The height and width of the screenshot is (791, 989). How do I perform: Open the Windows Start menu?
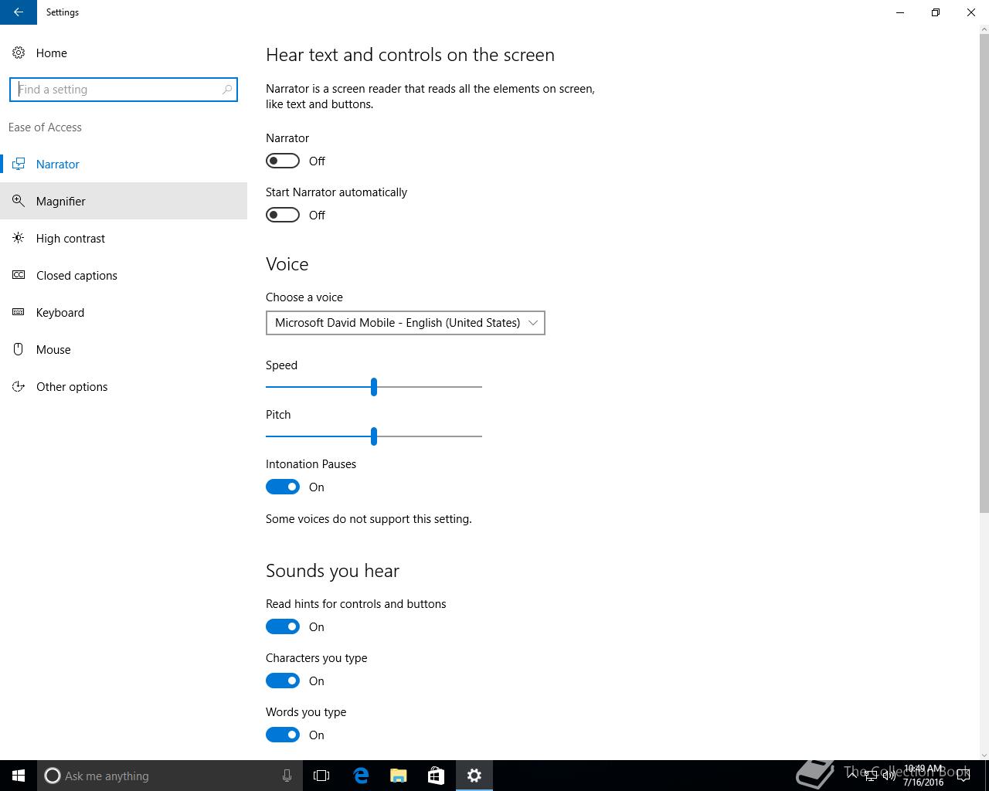coord(19,776)
